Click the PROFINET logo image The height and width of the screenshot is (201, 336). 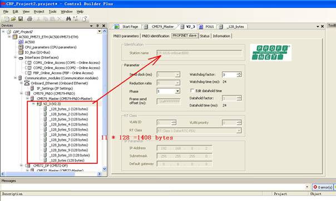271,52
